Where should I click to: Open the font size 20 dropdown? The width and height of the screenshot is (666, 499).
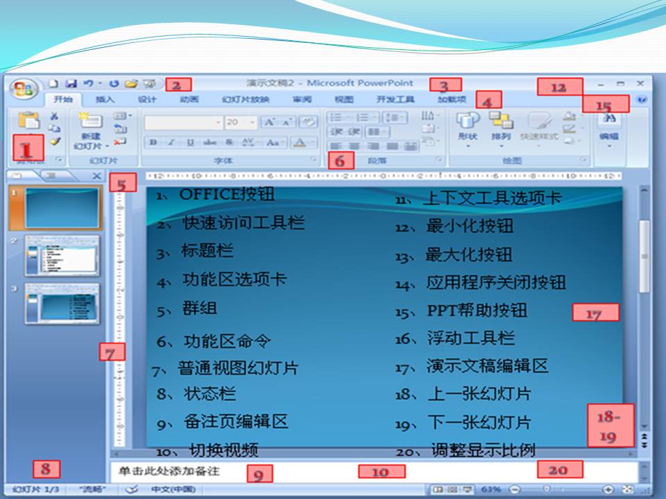tap(241, 122)
